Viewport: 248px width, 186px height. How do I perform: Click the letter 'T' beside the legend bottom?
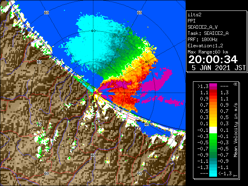click(x=236, y=176)
